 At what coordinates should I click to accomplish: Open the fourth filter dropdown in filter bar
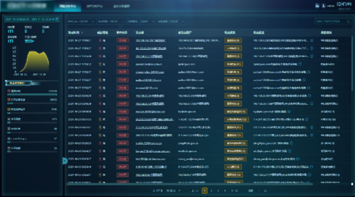[x=172, y=21]
